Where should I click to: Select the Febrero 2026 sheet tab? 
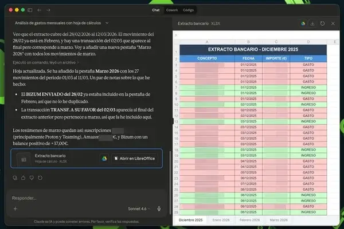[249, 220]
